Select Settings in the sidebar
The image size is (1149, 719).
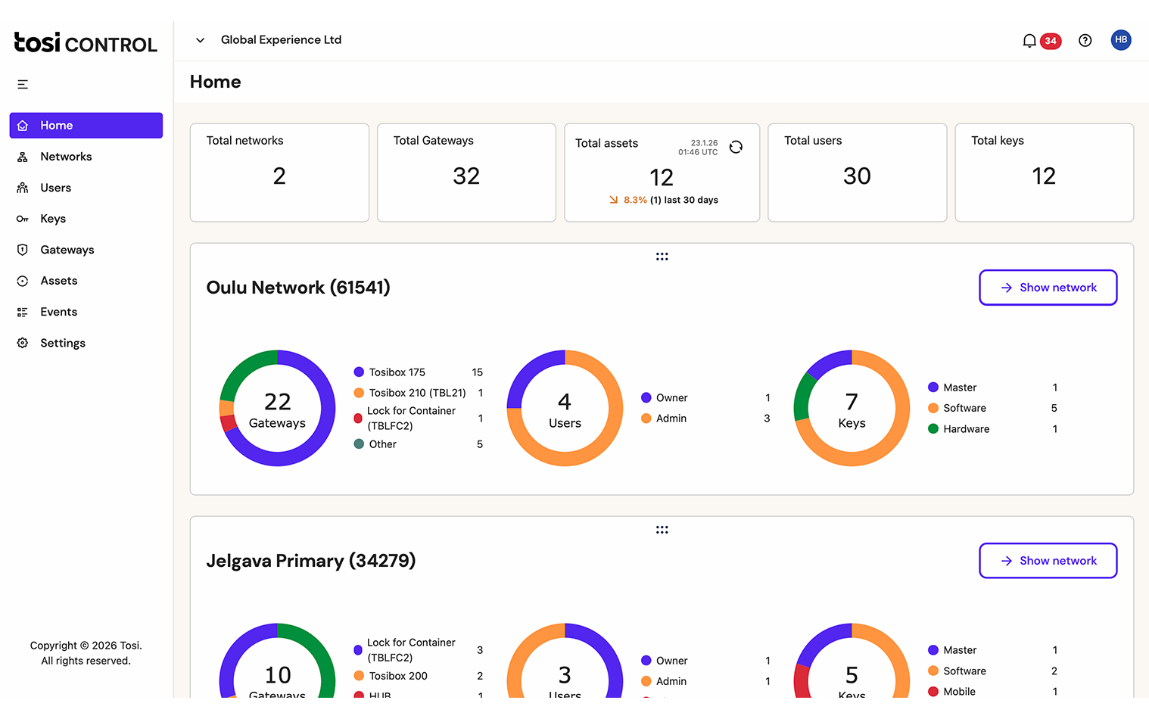(62, 343)
